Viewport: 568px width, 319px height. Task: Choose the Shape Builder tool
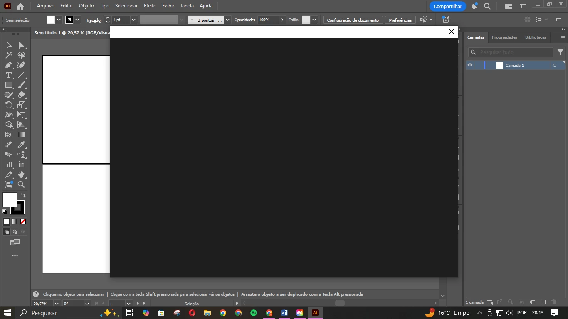[x=9, y=125]
